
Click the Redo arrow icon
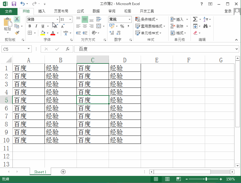[x=34, y=4]
